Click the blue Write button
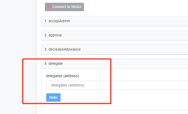 coord(53,97)
